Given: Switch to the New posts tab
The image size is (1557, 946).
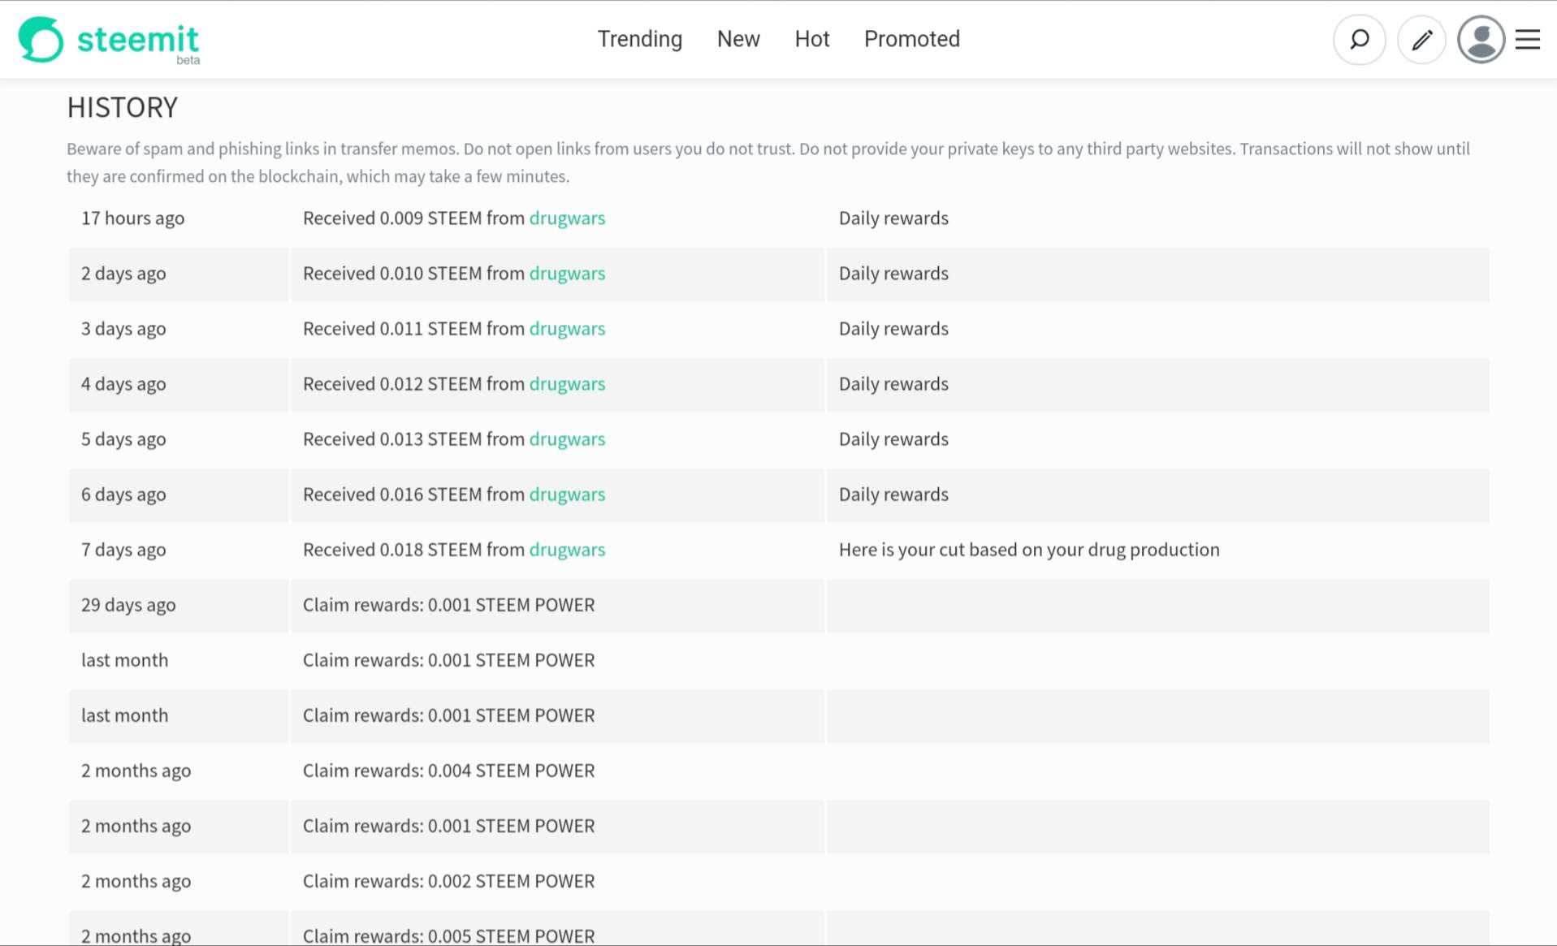Looking at the screenshot, I should point(737,39).
